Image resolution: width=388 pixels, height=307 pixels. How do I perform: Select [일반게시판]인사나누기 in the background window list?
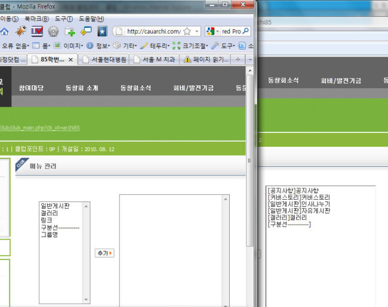click(298, 204)
